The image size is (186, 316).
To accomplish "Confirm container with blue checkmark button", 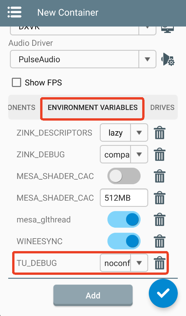I will tap(163, 293).
